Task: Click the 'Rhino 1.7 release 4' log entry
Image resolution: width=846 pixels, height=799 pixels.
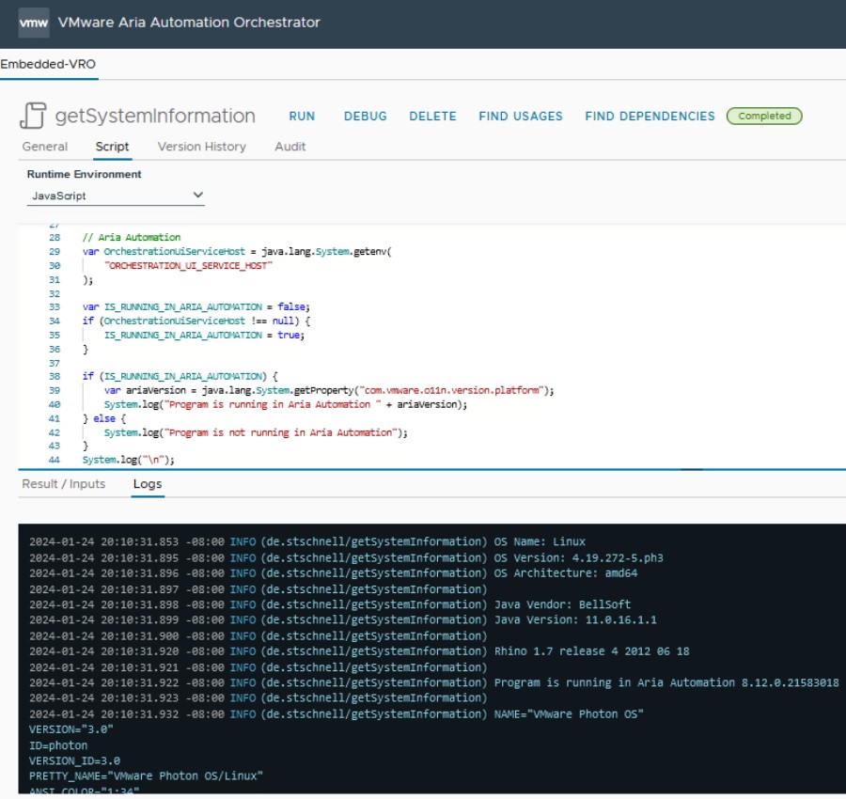Action: click(359, 651)
